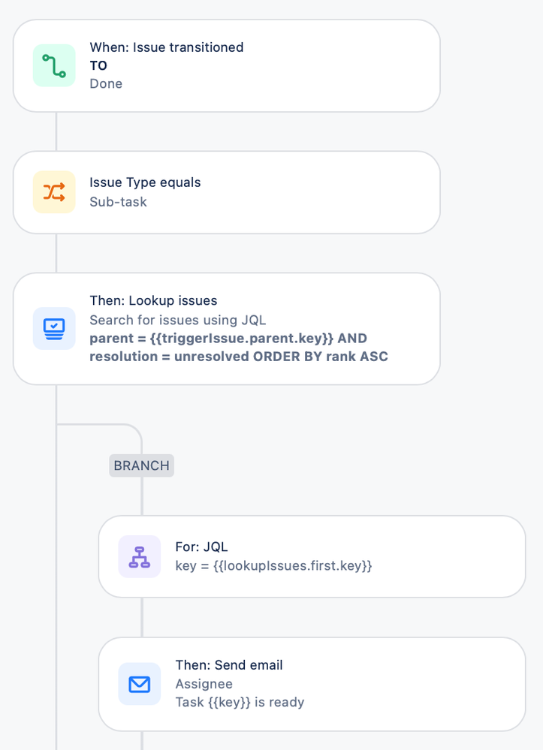
Task: Click the 'Done' status text in trigger
Action: coord(106,83)
